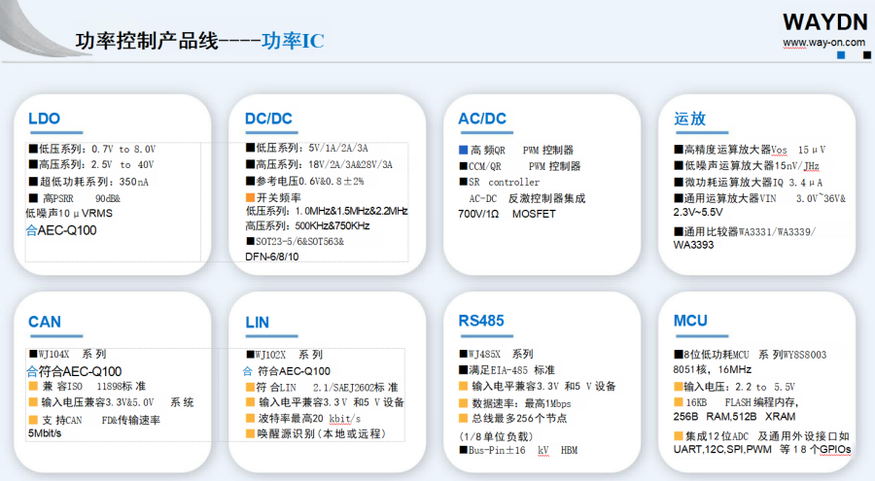This screenshot has width=875, height=481.
Task: Click the CAN card heading
Action: pos(45,322)
